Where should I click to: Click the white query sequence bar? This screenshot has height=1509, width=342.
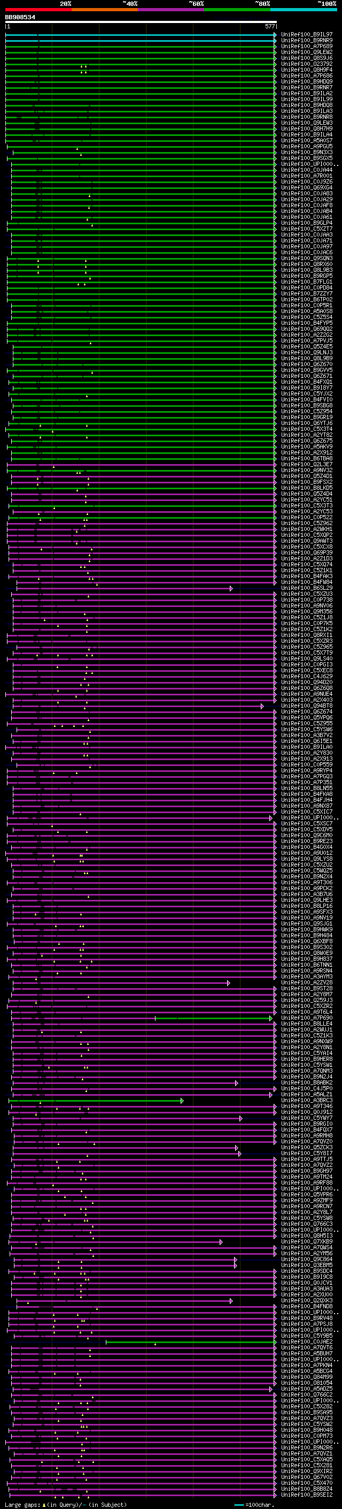[x=141, y=22]
